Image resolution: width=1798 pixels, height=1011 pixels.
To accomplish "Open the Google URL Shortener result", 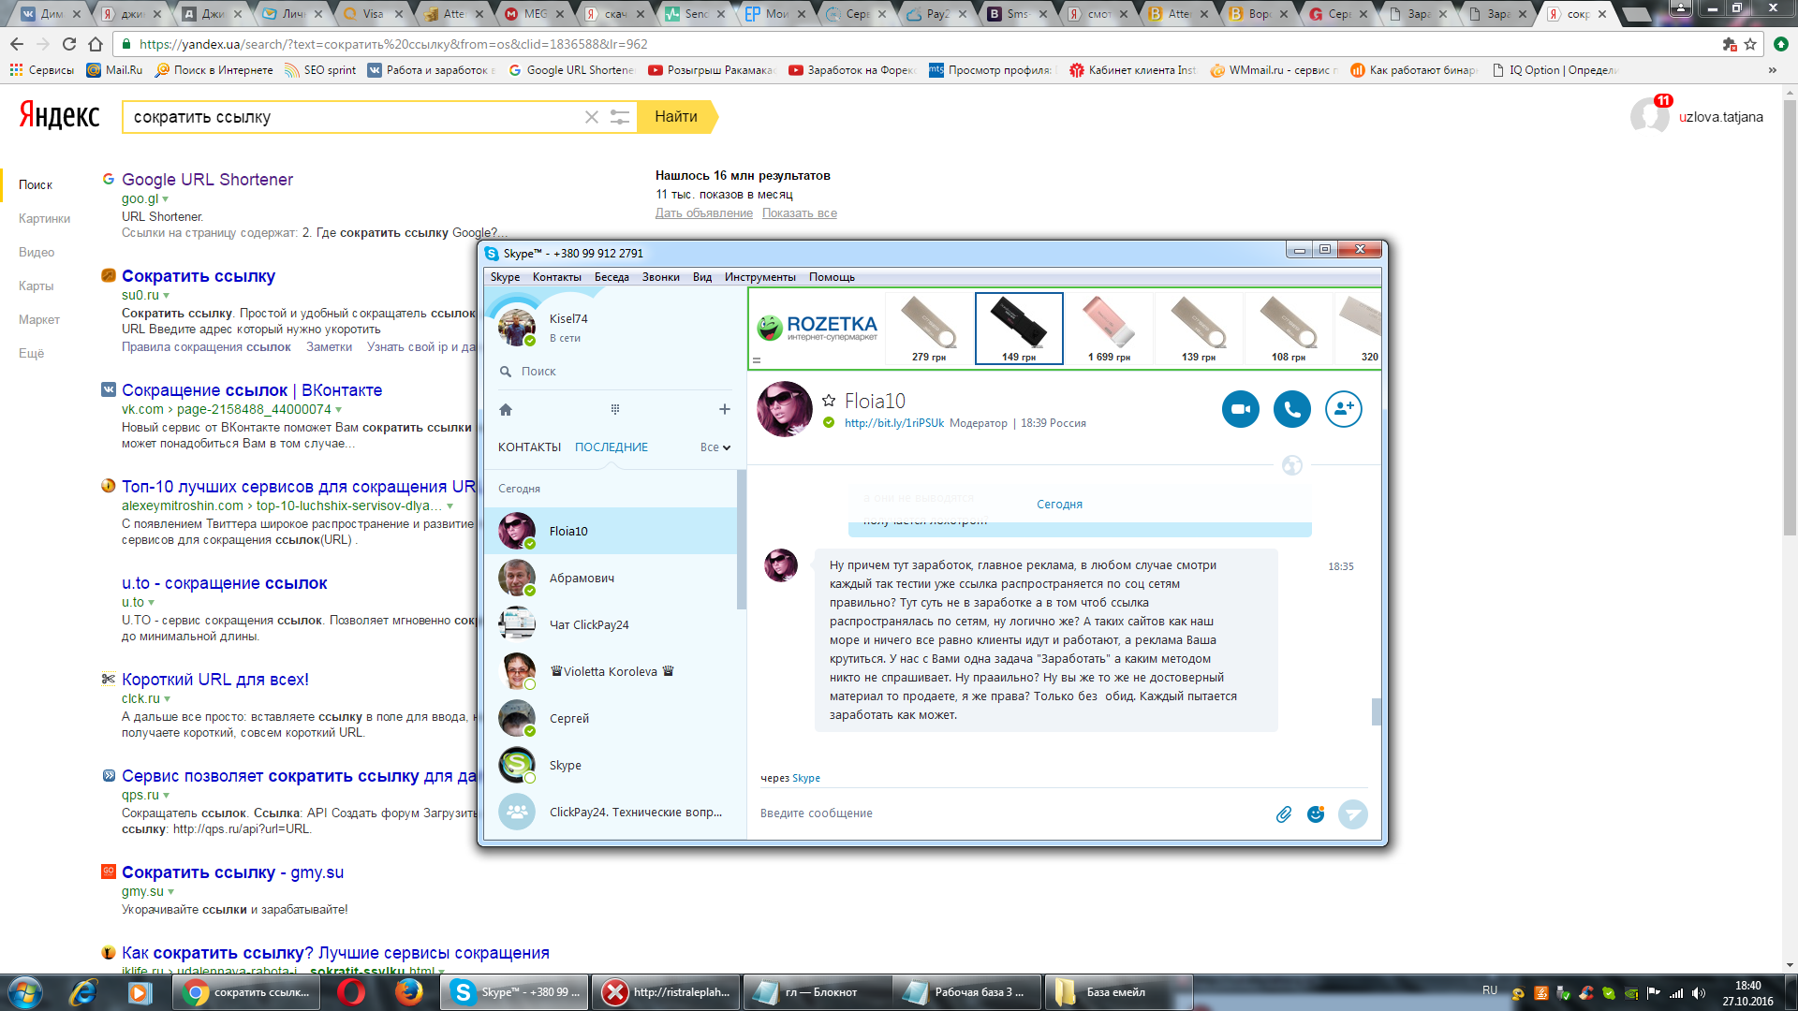I will point(207,180).
